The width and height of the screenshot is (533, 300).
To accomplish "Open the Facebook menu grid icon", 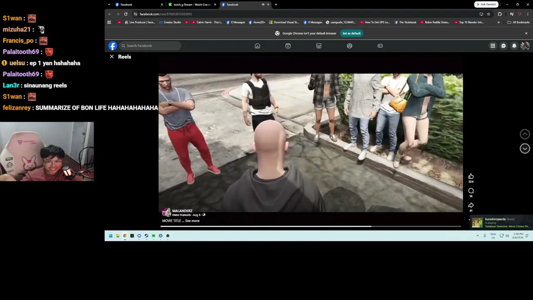I will tap(493, 46).
